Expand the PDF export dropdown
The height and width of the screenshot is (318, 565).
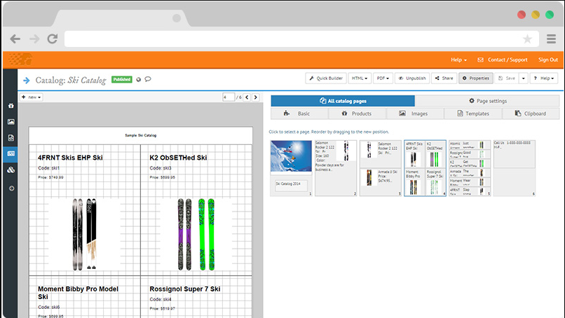click(382, 78)
